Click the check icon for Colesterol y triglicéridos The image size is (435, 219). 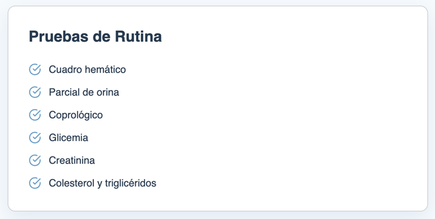pos(35,183)
